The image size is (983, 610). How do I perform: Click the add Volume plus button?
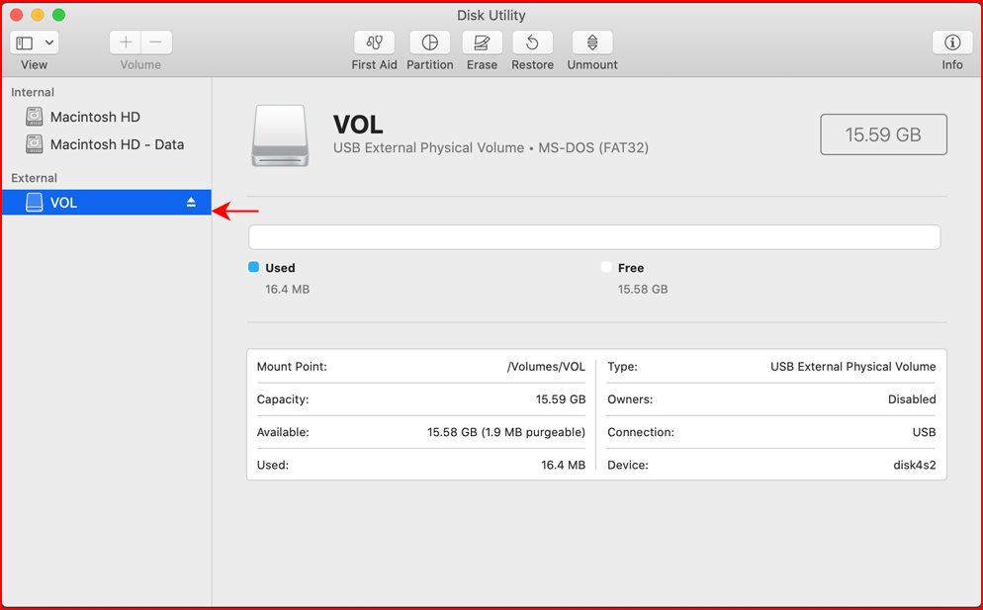pyautogui.click(x=126, y=42)
